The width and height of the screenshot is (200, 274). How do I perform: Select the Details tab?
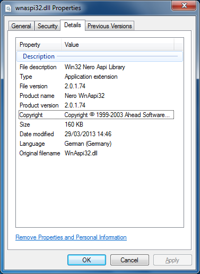(x=73, y=25)
